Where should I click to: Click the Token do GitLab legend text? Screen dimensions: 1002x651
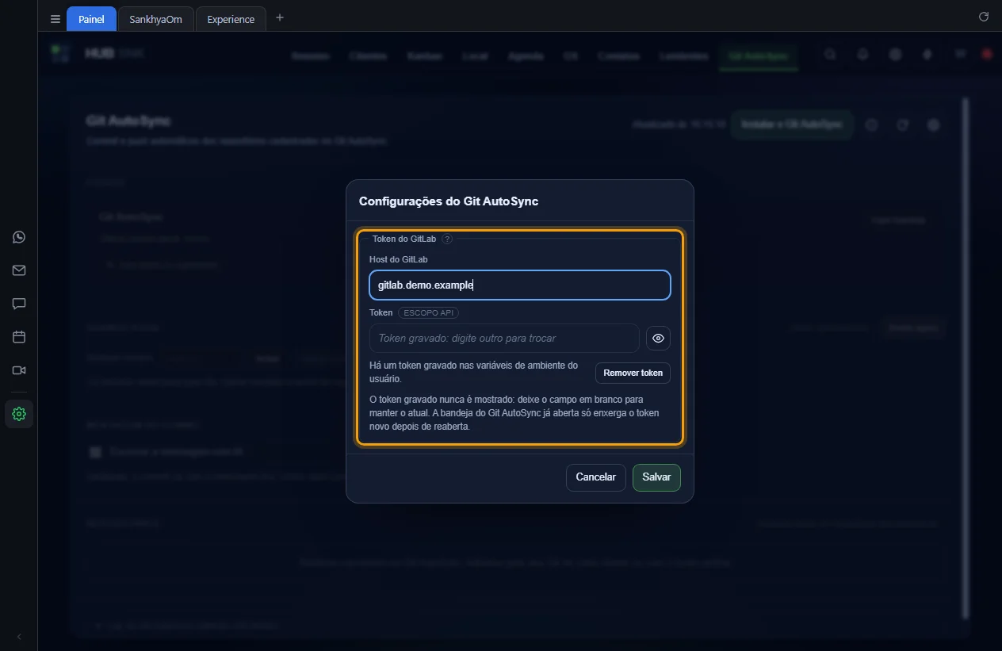tap(404, 239)
